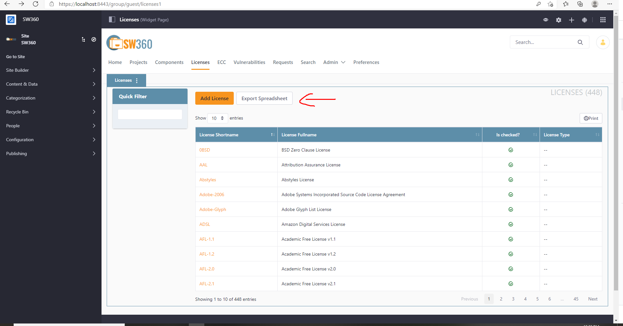Screen dimensions: 623x326
Task: Click the SW360 logo
Action: click(x=129, y=43)
